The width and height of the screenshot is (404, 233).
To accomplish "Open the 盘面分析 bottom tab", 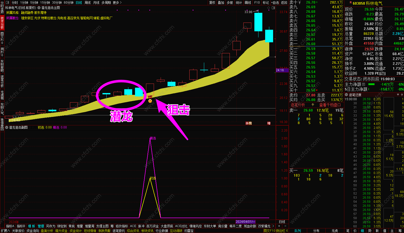I will tap(47, 231).
